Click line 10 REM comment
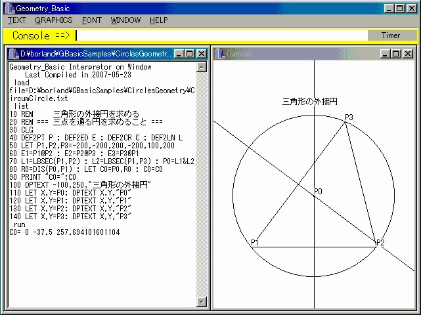 pos(74,114)
